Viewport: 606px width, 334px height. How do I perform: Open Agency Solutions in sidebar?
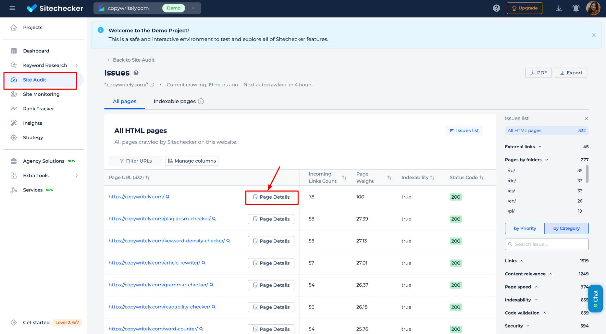tap(44, 161)
